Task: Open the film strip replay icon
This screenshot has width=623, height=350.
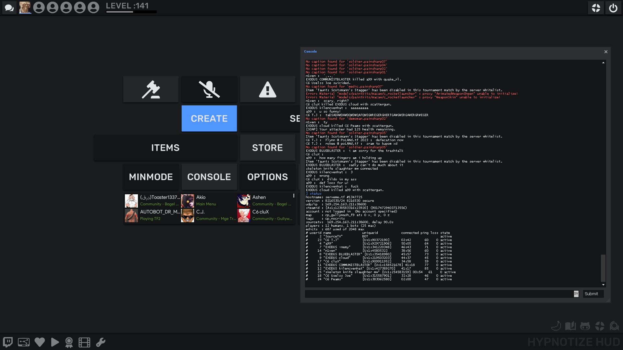Action: tap(84, 342)
